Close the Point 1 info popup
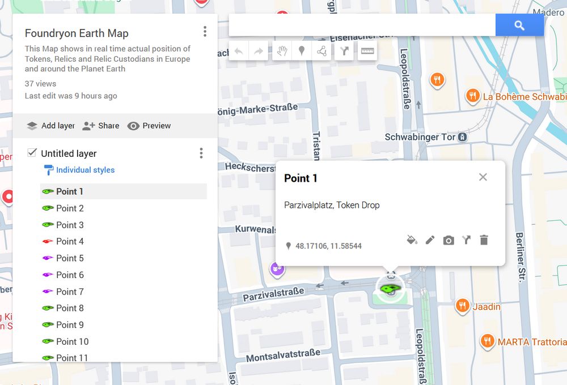Viewport: 567px width, 385px height. click(x=483, y=177)
